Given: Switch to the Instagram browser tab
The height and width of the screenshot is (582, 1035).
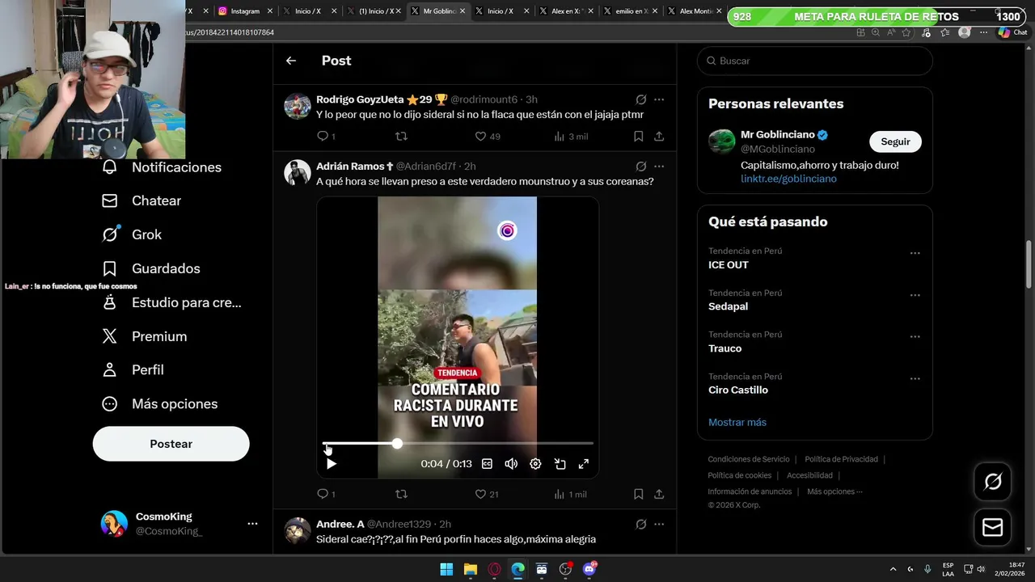Looking at the screenshot, I should (x=245, y=11).
